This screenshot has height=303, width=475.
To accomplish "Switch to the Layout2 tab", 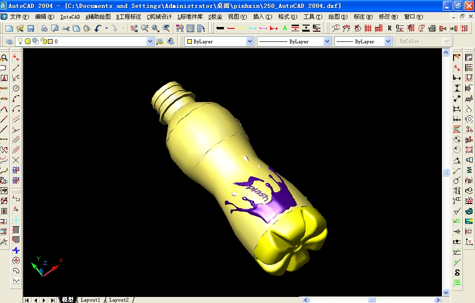I will 119,300.
